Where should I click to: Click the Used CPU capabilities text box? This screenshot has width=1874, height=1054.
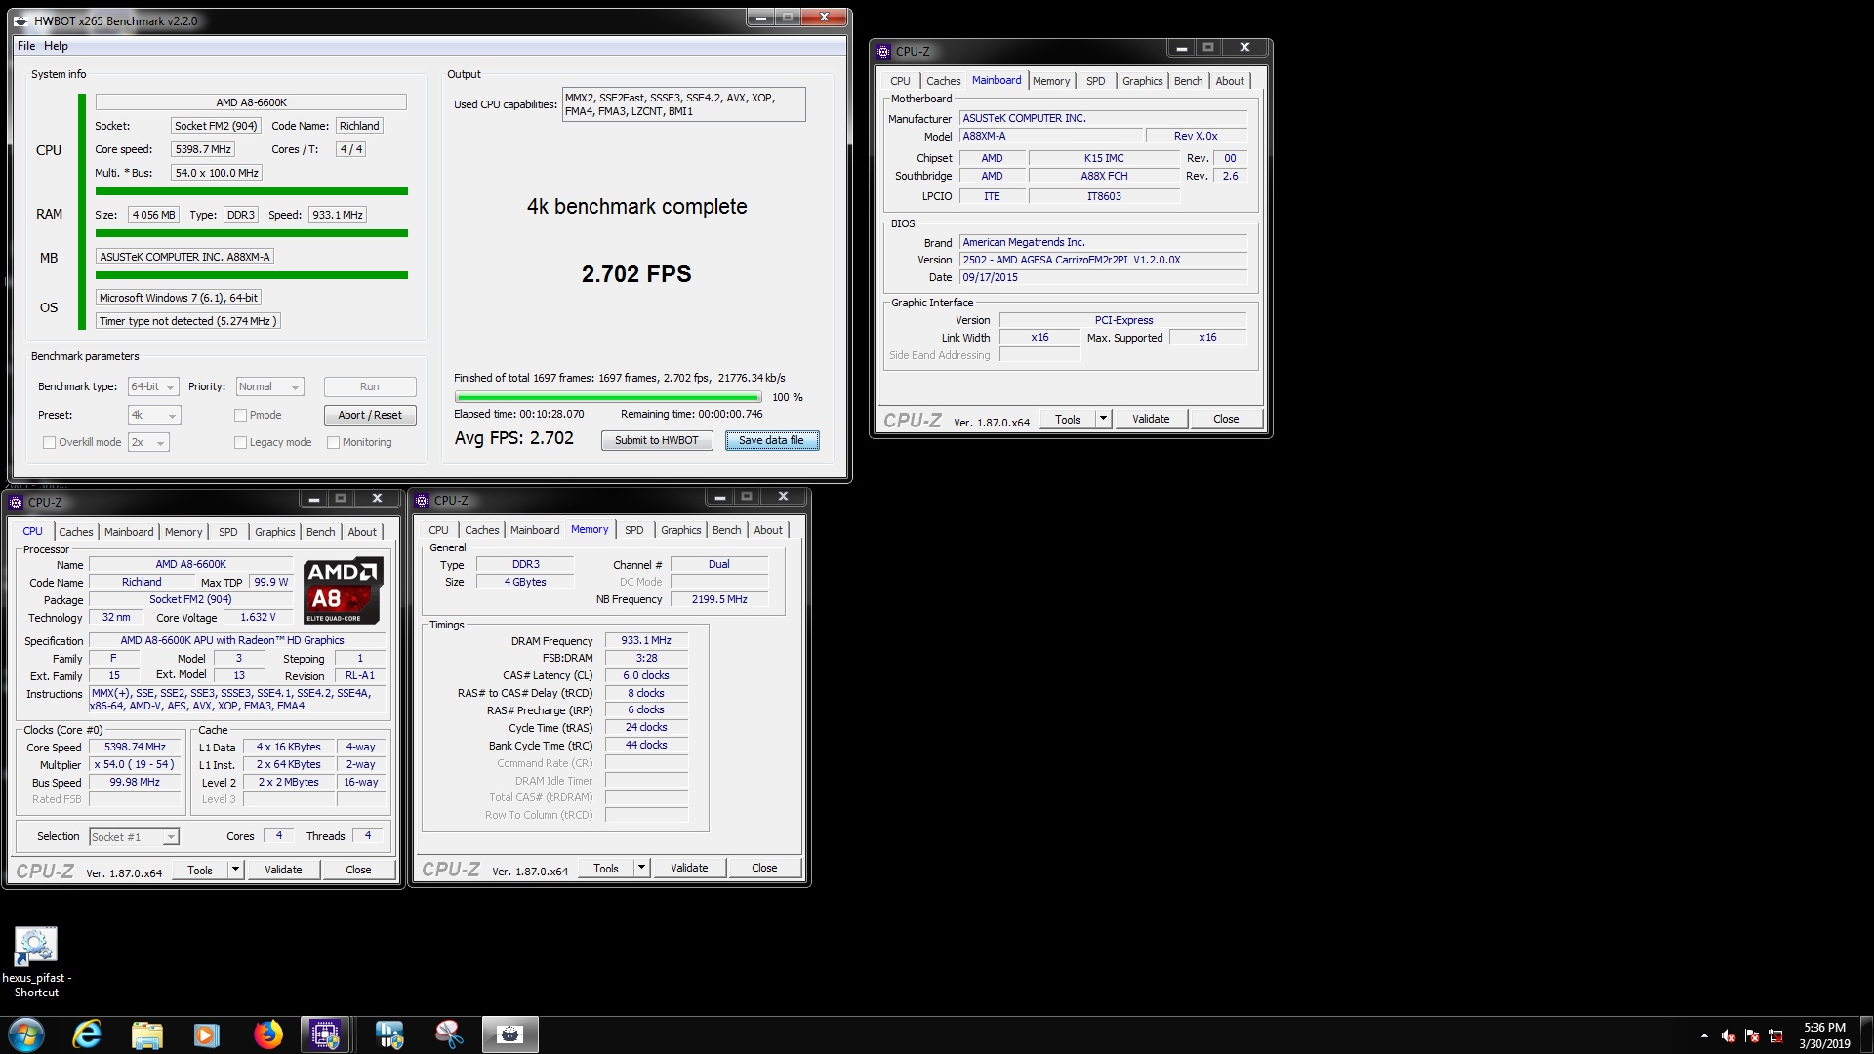coord(683,104)
